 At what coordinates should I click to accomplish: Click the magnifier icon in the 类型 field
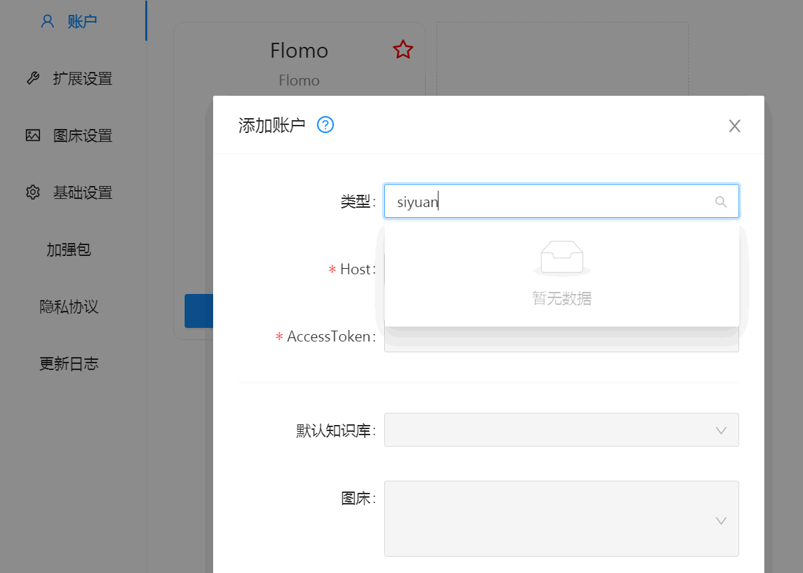[x=720, y=201]
